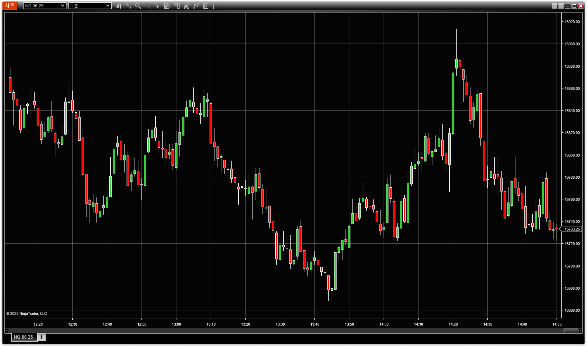The image size is (587, 347).
Task: Click the 16733.25 current price marker
Action: 572,229
